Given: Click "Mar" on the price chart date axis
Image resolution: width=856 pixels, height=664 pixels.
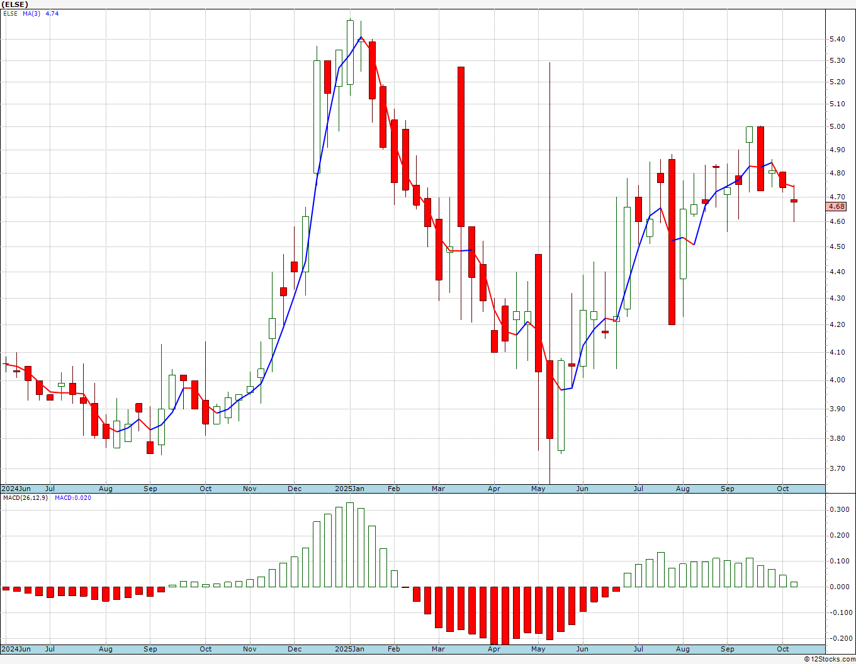Looking at the screenshot, I should coord(438,489).
